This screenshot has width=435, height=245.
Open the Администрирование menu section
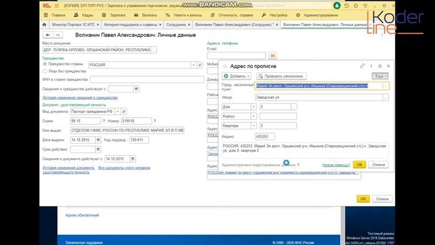(317, 15)
